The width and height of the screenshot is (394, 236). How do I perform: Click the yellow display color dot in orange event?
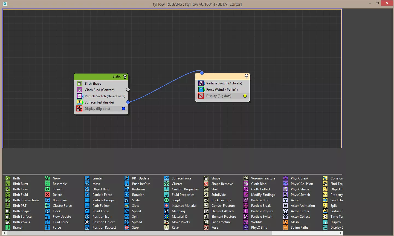(x=245, y=96)
